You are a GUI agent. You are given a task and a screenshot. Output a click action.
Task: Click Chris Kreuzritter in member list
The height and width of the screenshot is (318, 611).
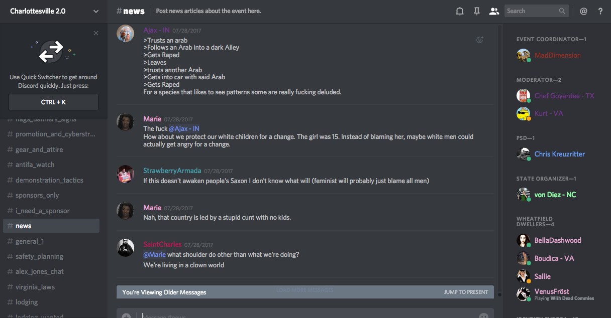(559, 154)
